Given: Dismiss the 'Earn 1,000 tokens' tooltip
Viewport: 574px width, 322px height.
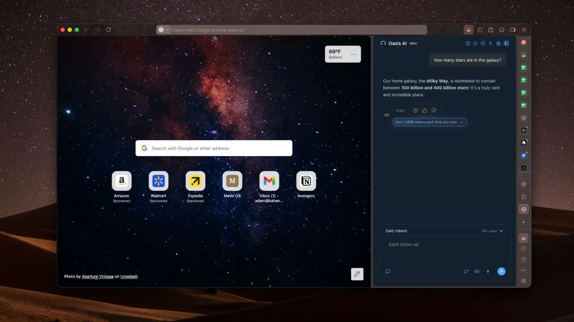Looking at the screenshot, I should pos(461,122).
